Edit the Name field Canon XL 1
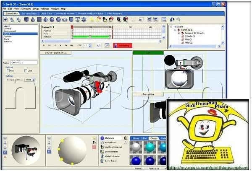 click(24, 62)
